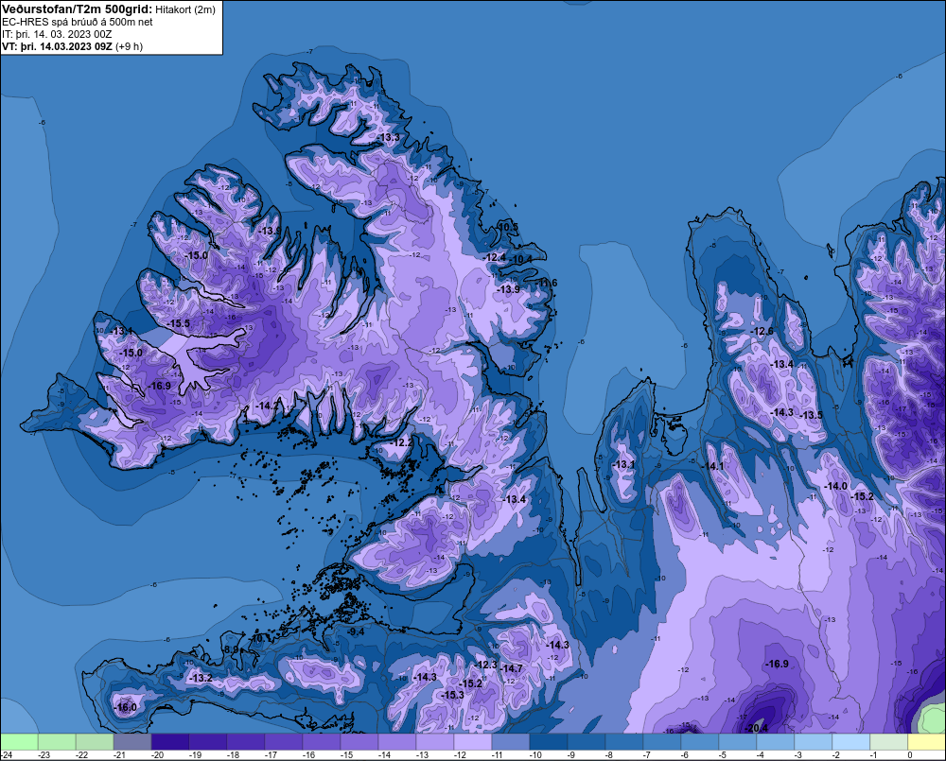The height and width of the screenshot is (761, 946).
Task: Click the -21 label in the color legend
Action: tap(119, 755)
